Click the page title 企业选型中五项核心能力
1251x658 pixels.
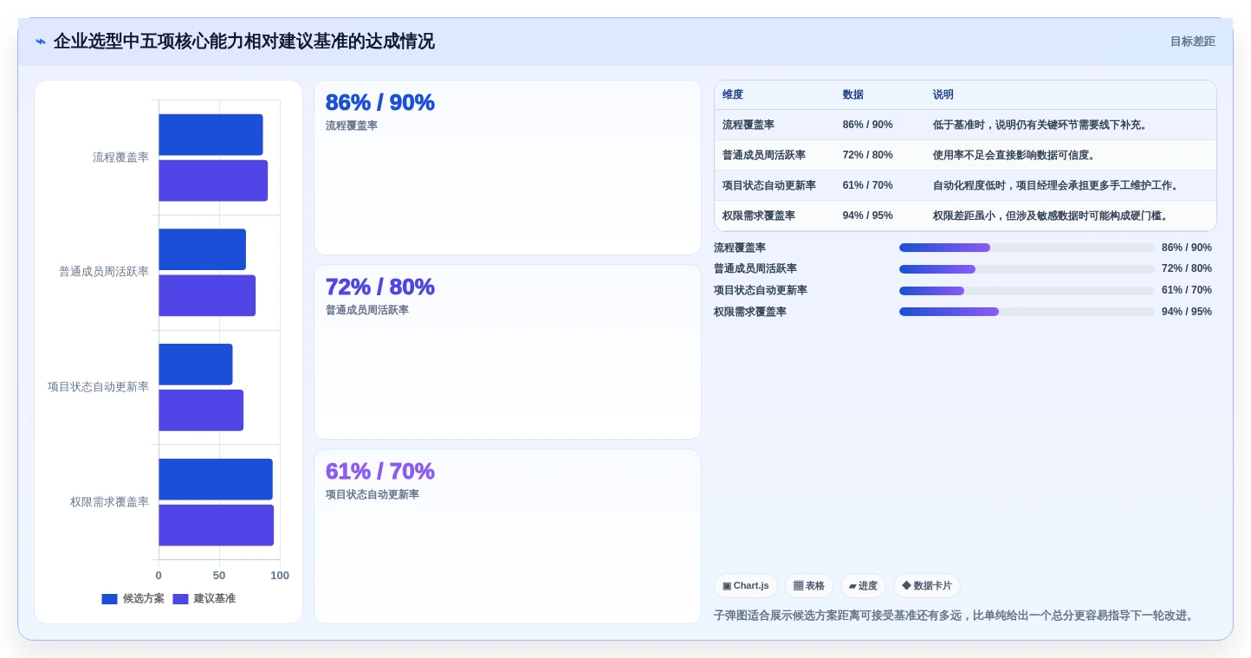pyautogui.click(x=244, y=42)
